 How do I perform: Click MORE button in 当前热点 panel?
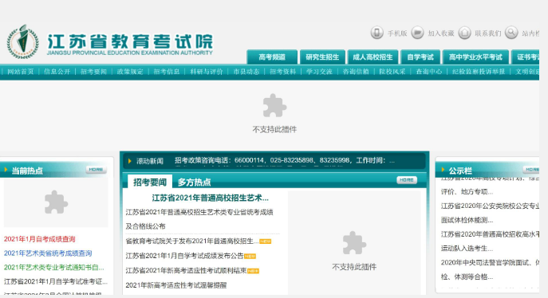coord(96,170)
